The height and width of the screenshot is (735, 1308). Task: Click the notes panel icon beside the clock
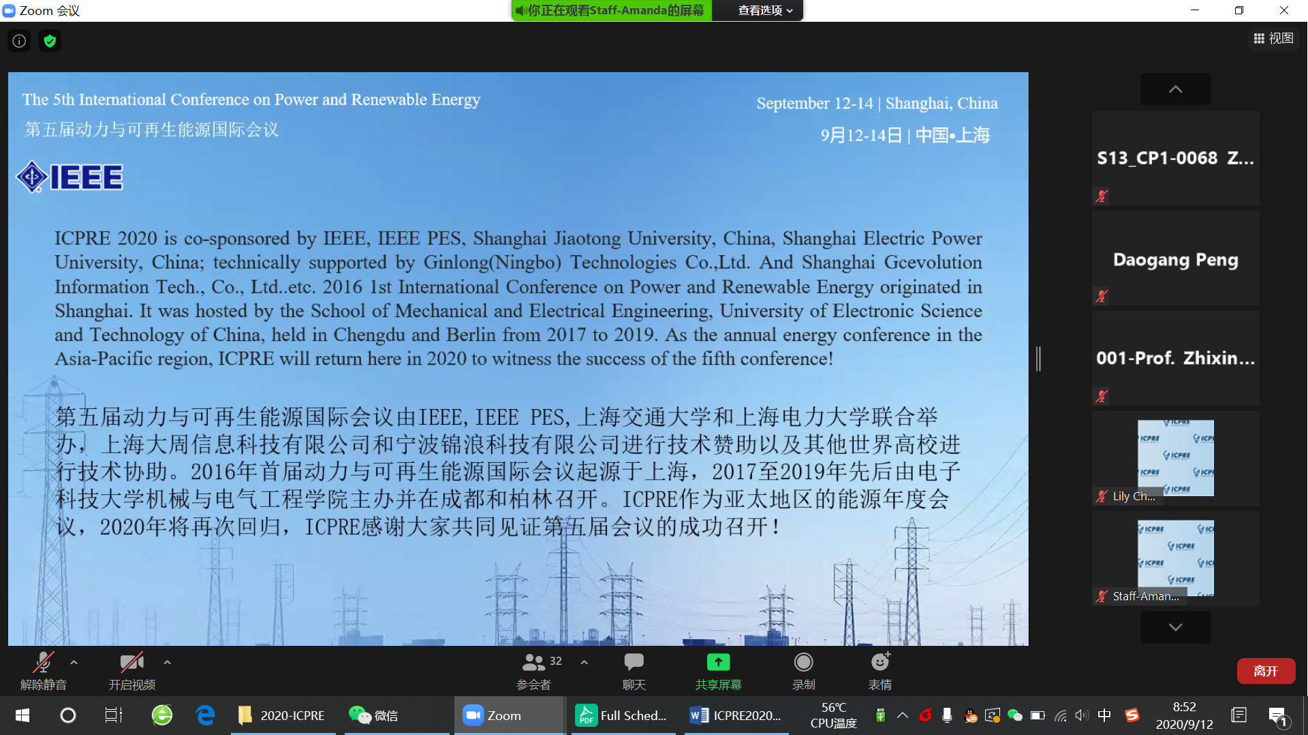1239,715
